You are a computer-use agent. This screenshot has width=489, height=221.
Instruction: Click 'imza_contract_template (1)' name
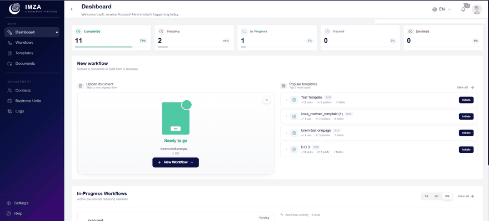[322, 114]
